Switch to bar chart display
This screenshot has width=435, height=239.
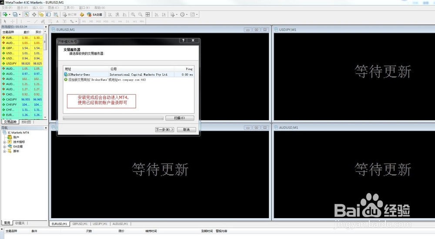(110, 14)
